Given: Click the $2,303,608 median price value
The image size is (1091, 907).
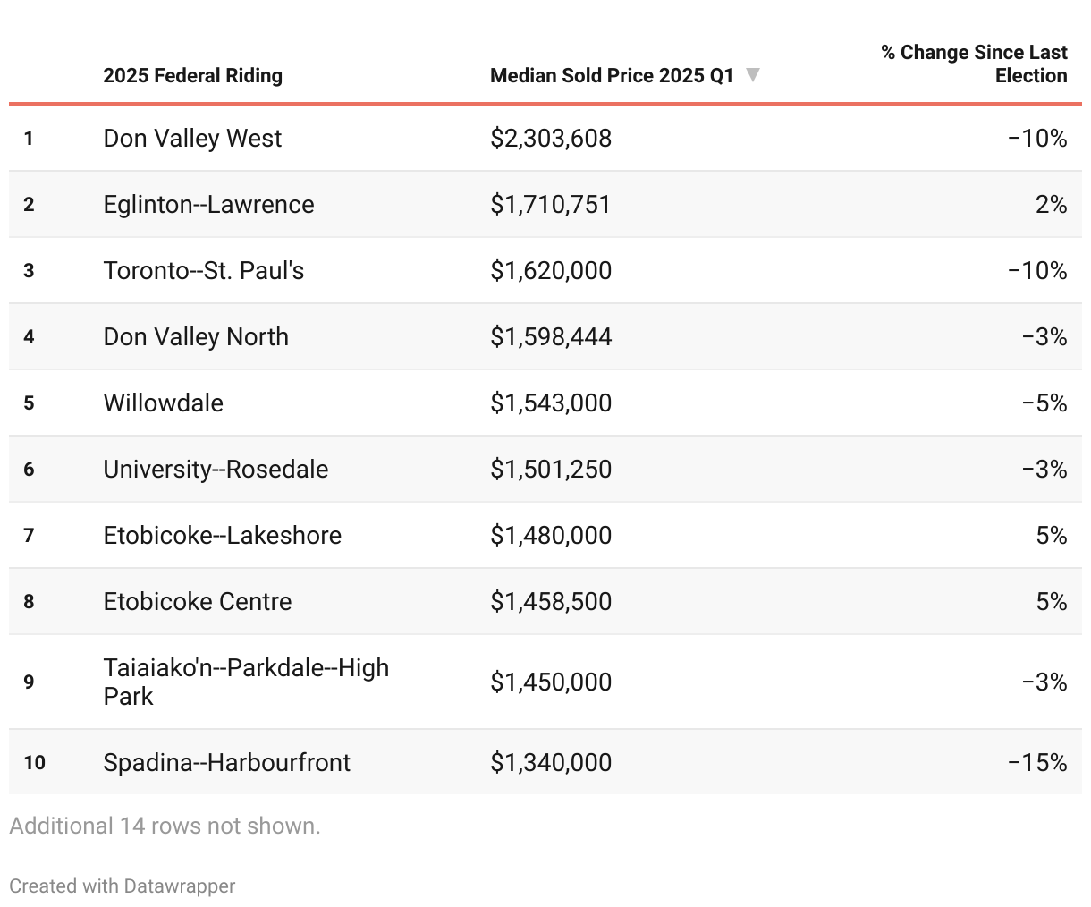Looking at the screenshot, I should coord(551,138).
